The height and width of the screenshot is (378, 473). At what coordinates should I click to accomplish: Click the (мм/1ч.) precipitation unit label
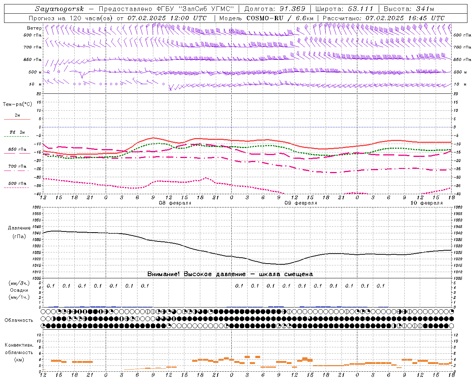[19, 297]
